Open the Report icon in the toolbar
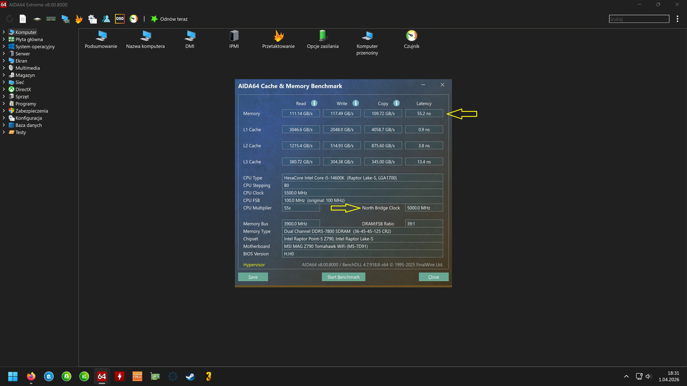Screen dimensions: 687x386 tap(23, 19)
